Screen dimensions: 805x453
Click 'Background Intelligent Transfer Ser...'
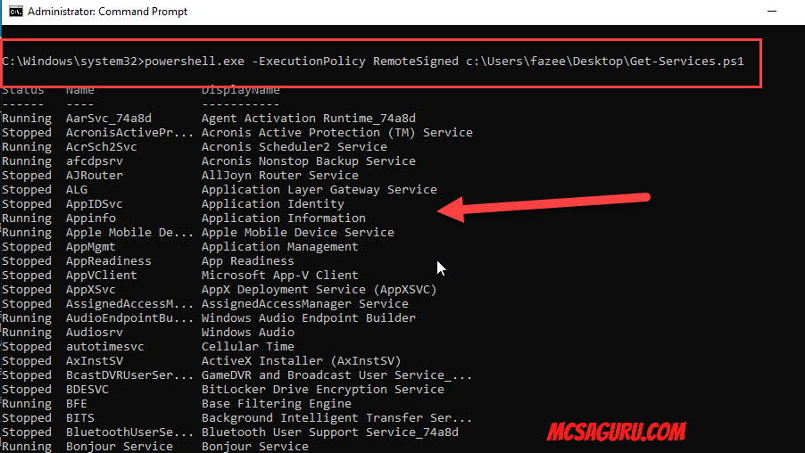click(x=336, y=418)
